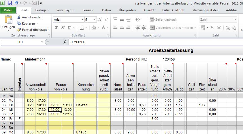Center text horizontally
Image resolution: width=243 pixels, height=134 pixels.
[122, 28]
